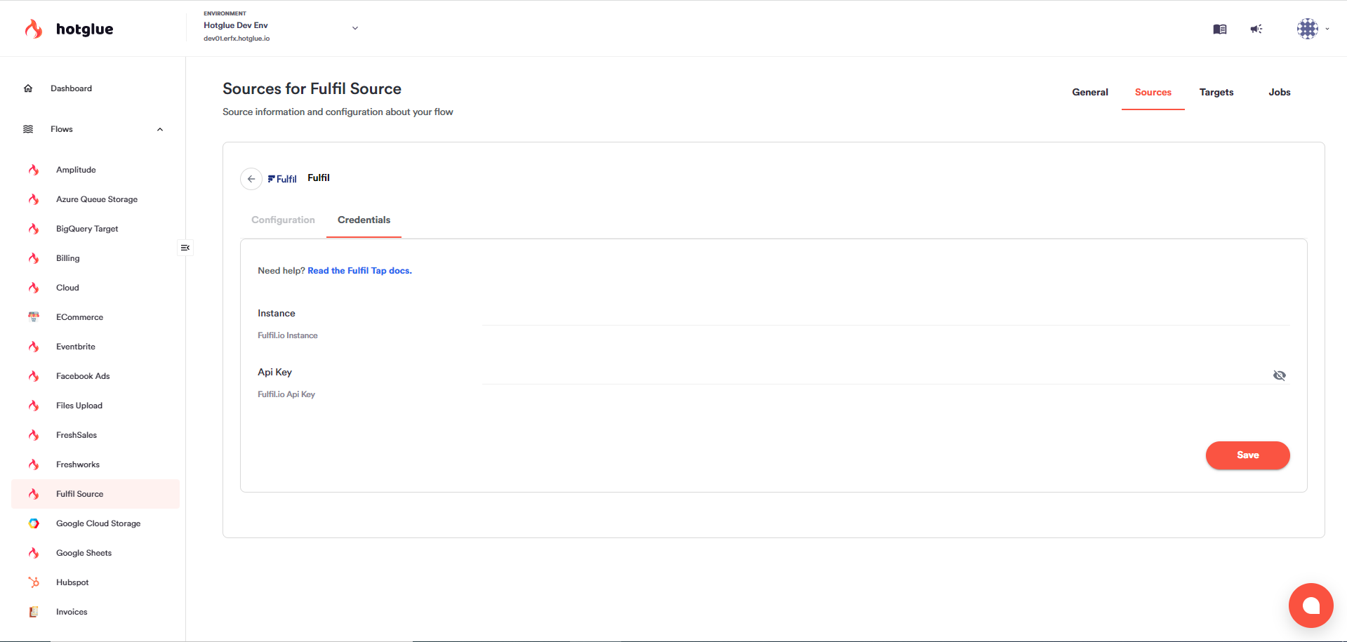Select the Credentials sub-tab
Screen dimensions: 1347x642
[x=364, y=220]
